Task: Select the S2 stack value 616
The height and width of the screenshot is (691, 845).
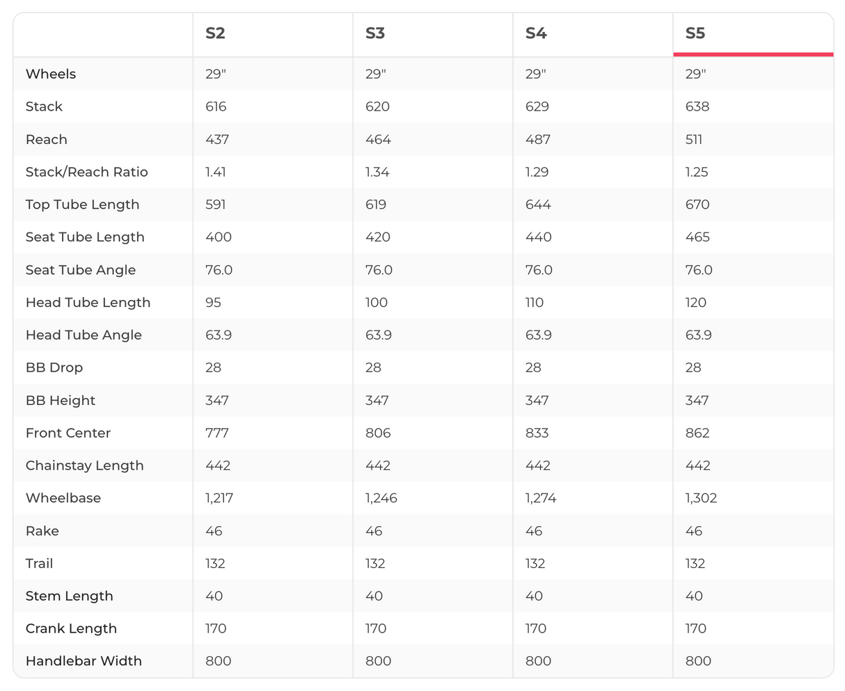Action: point(216,106)
